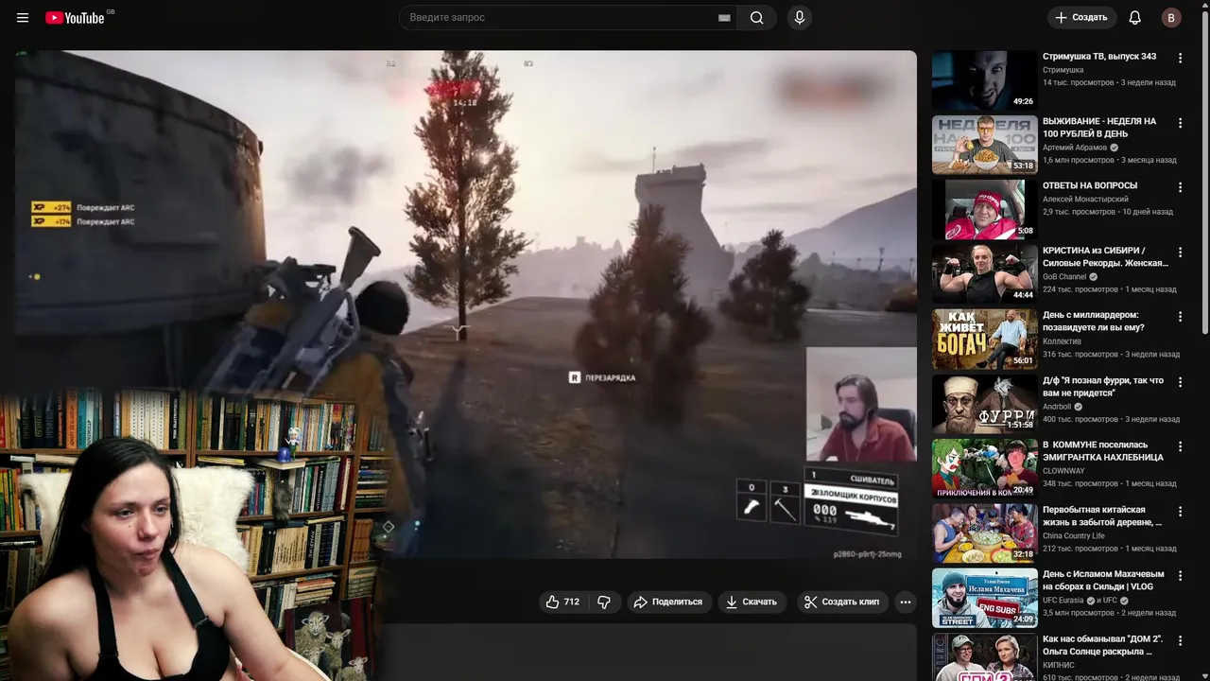Open options menu for Ислам Махачев video

pyautogui.click(x=1180, y=575)
